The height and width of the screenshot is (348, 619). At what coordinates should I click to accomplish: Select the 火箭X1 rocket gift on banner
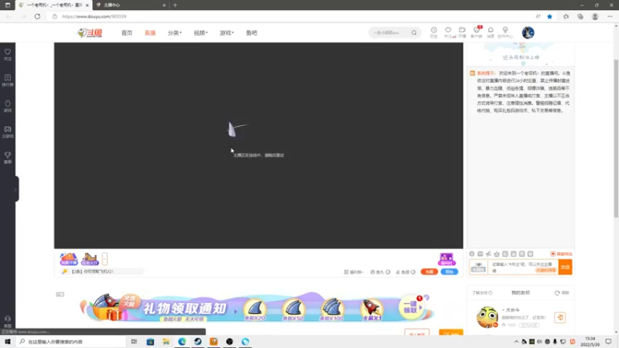pyautogui.click(x=371, y=309)
